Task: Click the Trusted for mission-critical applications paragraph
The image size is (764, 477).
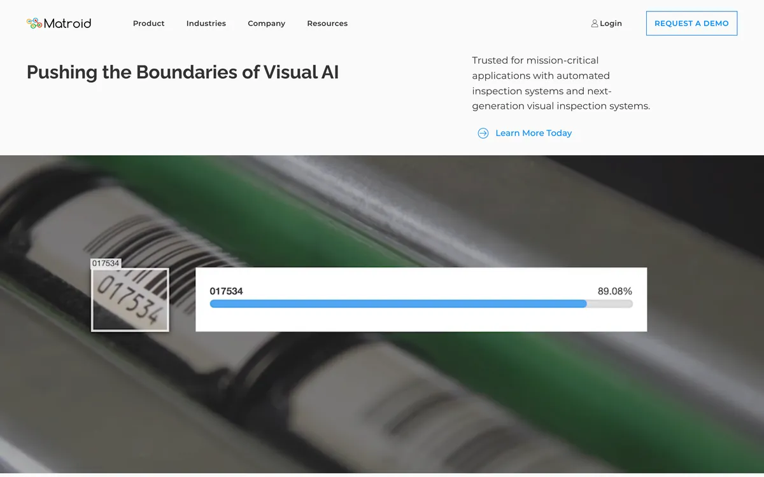Action: tap(561, 83)
